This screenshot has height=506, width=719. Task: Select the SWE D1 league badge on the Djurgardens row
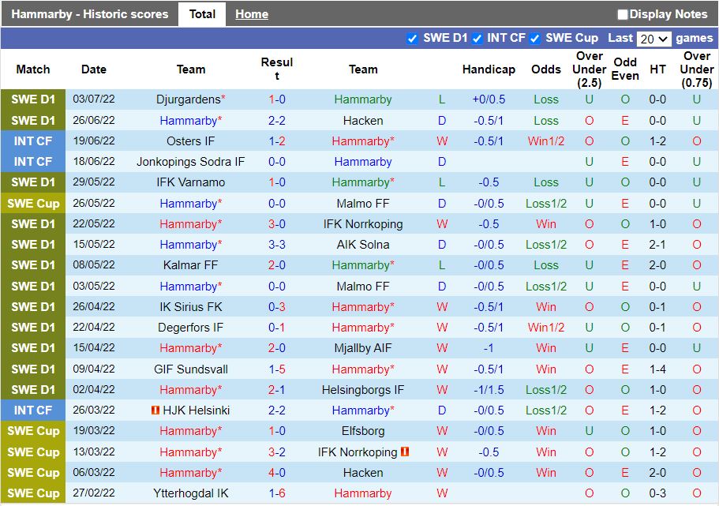(x=32, y=100)
